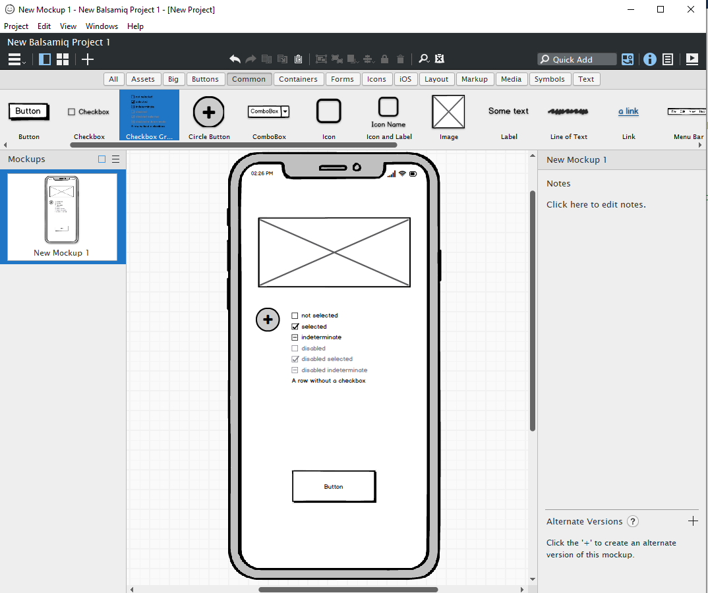708x593 pixels.
Task: Create a new mockup with plus icon
Action: pyautogui.click(x=88, y=59)
